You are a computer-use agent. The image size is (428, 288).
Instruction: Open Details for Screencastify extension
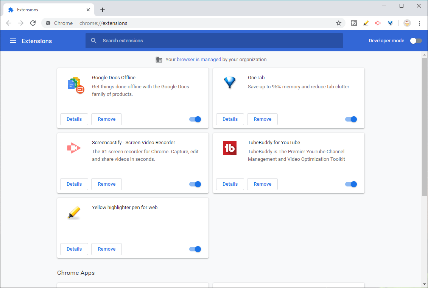74,184
